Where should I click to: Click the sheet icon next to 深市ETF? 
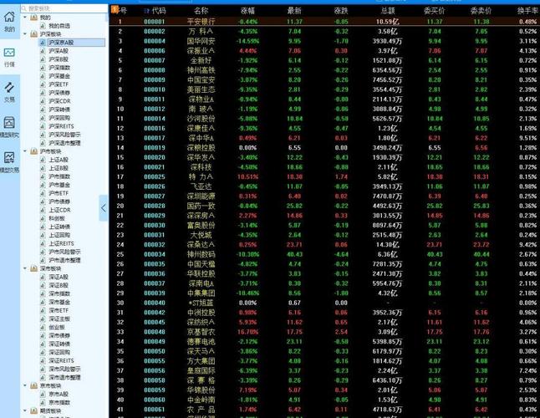click(43, 310)
